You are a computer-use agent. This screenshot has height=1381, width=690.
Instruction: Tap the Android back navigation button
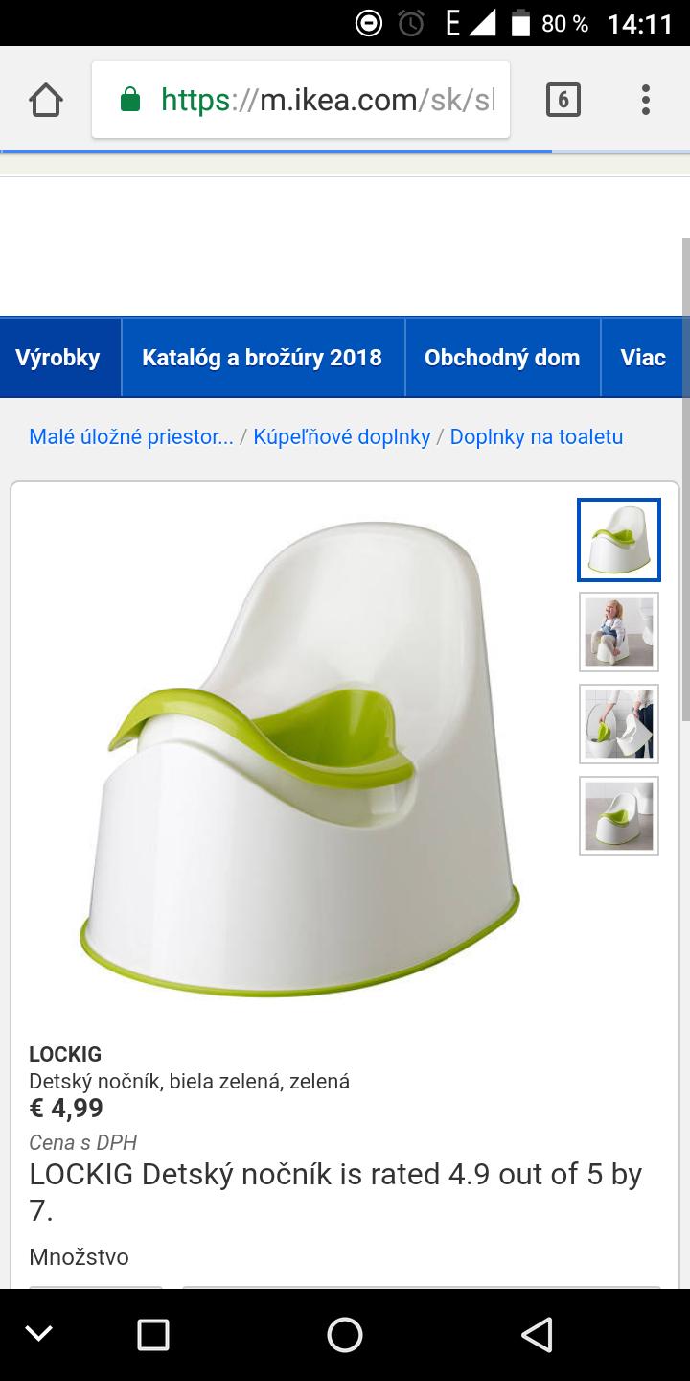click(537, 1334)
